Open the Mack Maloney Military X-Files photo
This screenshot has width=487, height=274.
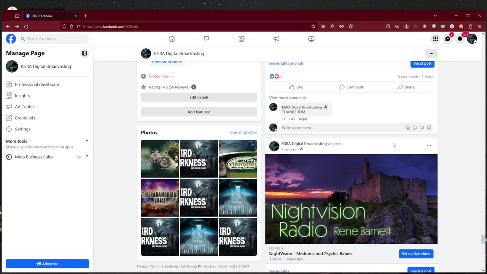pyautogui.click(x=238, y=159)
